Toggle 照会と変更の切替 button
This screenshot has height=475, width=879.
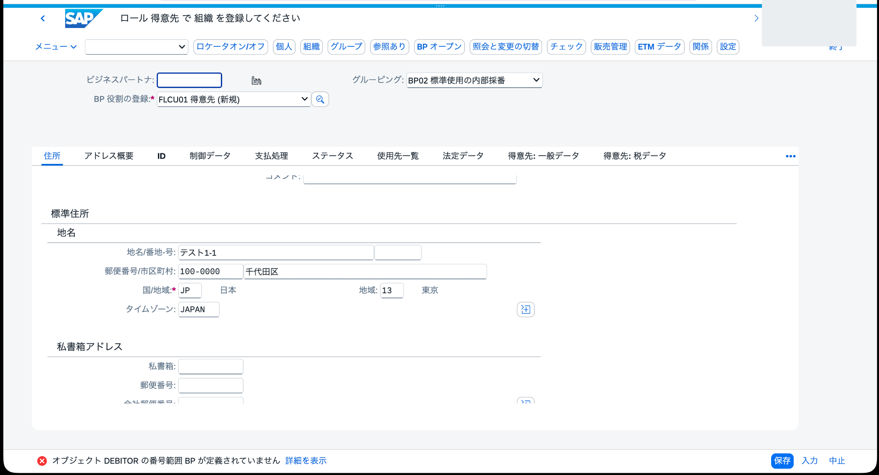(x=506, y=47)
